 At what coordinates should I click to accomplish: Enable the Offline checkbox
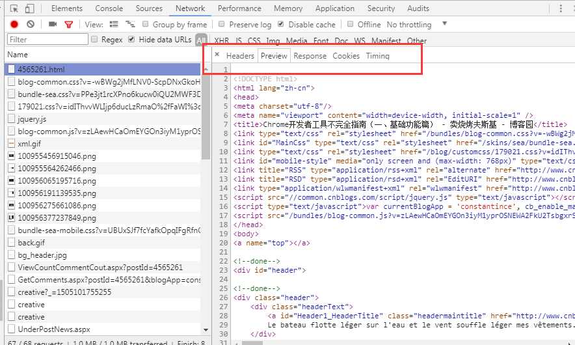[x=350, y=24]
